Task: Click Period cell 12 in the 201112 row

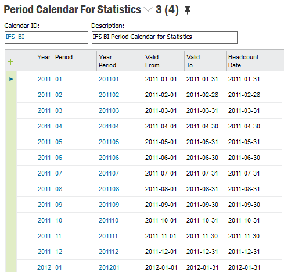Action: click(59, 252)
